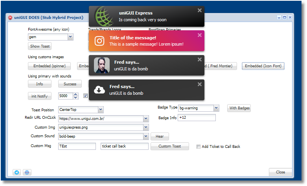Click the 'ticket call back' input field
Screen dimensions: 307x186
pyautogui.click(x=125, y=146)
